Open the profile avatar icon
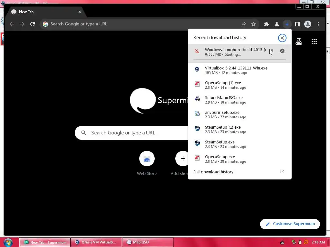The height and width of the screenshot is (247, 330). [x=308, y=24]
